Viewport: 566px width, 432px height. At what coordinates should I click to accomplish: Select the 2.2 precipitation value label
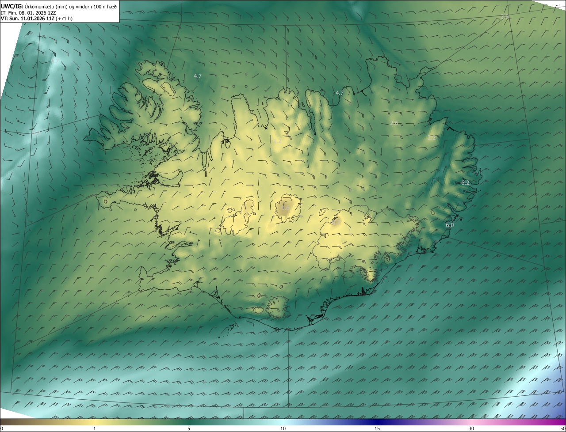(x=432, y=138)
